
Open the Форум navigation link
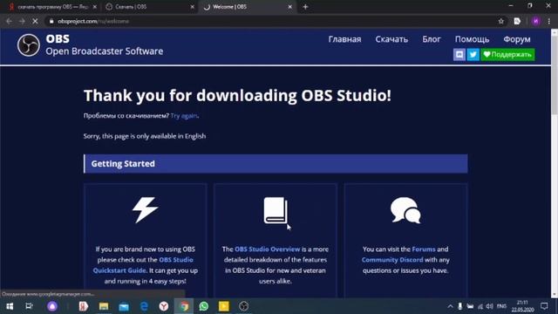(x=517, y=39)
